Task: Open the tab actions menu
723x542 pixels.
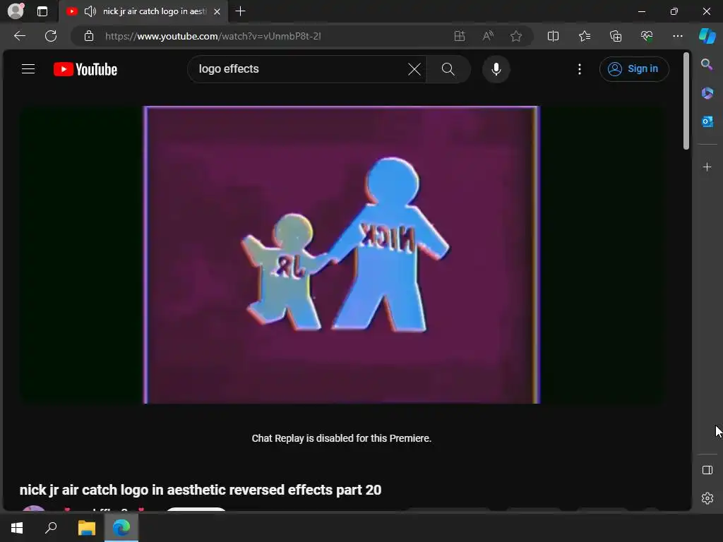Action: (x=42, y=11)
